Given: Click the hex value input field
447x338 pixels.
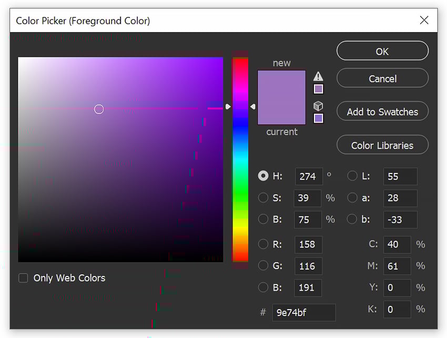Looking at the screenshot, I should coord(304,312).
